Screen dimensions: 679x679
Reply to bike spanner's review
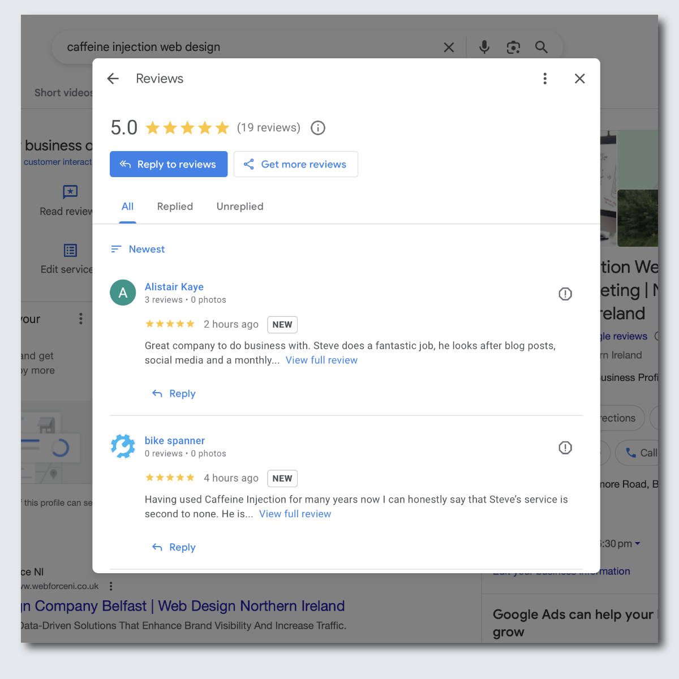[x=174, y=547]
